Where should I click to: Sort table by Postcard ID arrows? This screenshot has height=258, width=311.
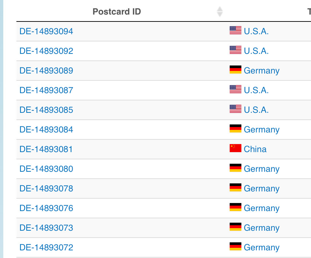point(219,12)
